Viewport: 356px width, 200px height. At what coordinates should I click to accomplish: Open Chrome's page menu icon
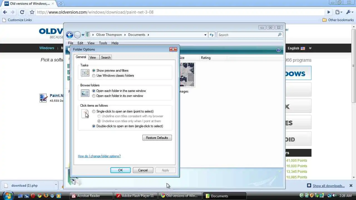(x=339, y=12)
